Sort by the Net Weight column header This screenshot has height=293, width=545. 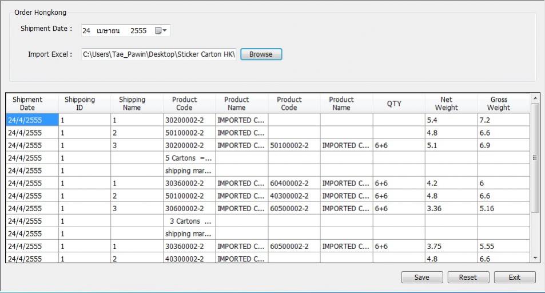446,104
